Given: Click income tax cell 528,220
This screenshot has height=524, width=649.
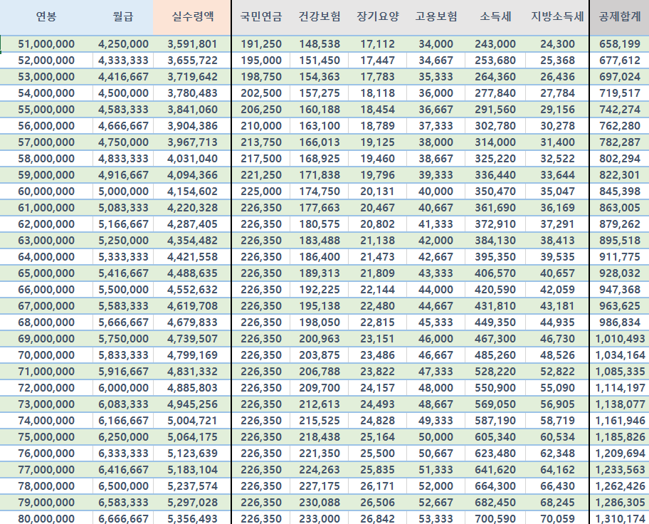Looking at the screenshot, I should (495, 372).
